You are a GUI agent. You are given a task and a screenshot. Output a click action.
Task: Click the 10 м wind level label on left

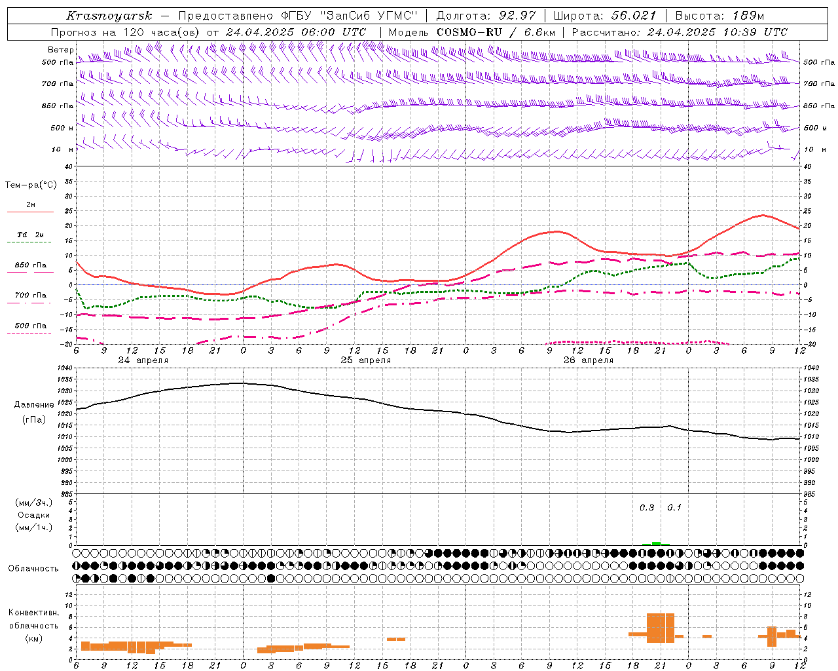(62, 149)
